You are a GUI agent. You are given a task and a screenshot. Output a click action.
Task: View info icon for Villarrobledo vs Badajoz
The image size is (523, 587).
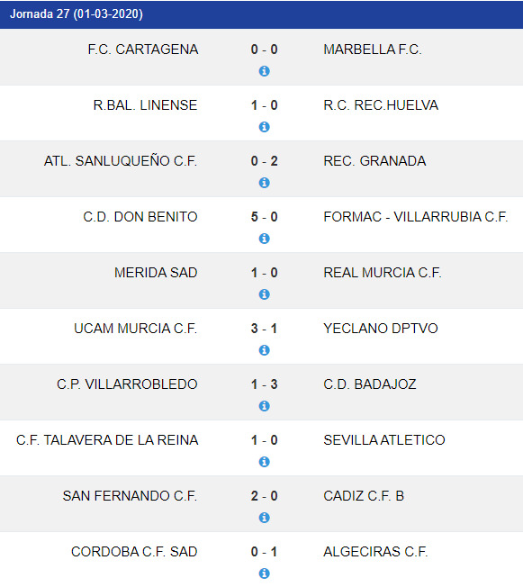click(265, 406)
